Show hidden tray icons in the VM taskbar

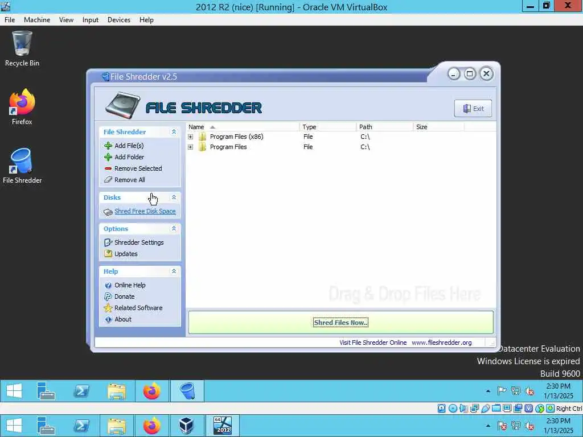click(x=488, y=391)
